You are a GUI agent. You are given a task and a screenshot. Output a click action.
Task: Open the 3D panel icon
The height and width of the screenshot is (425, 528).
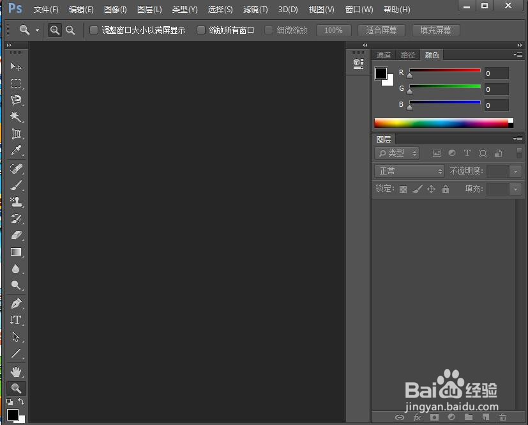358,64
